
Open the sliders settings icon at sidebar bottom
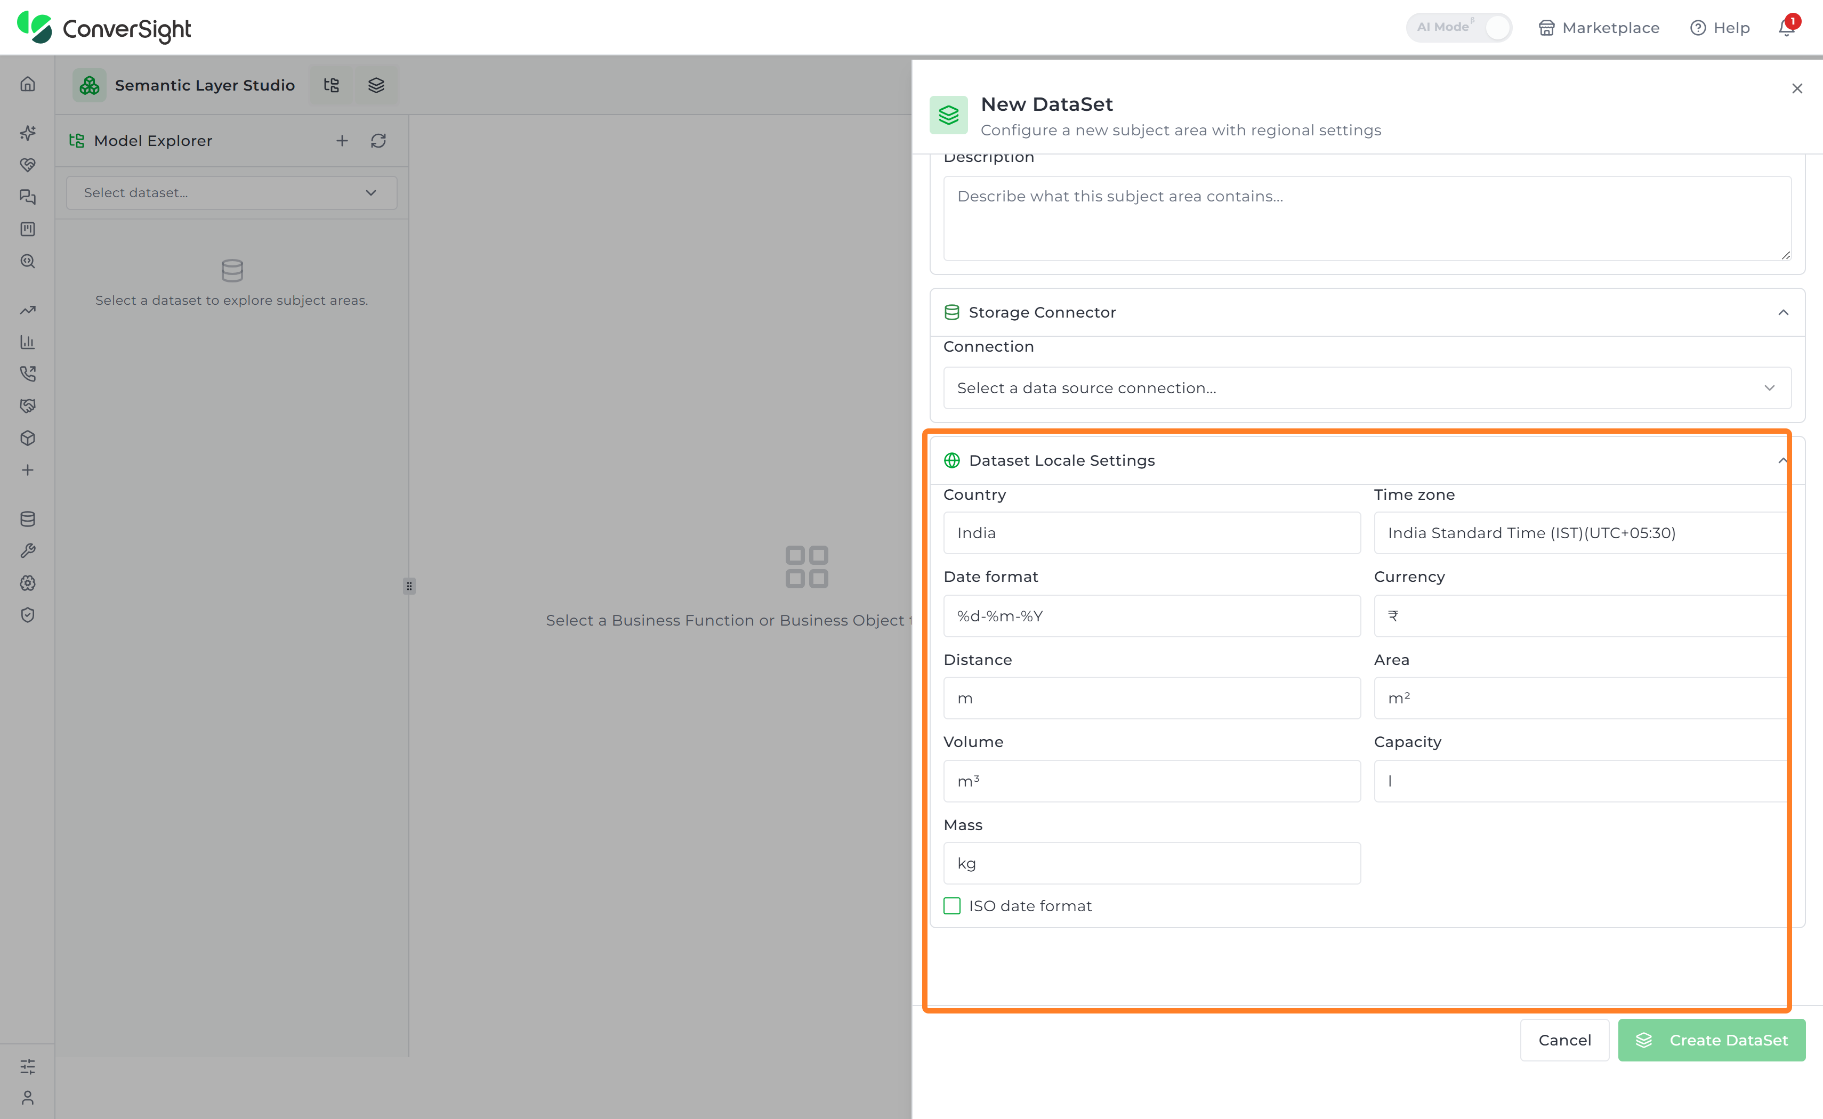[x=27, y=1066]
